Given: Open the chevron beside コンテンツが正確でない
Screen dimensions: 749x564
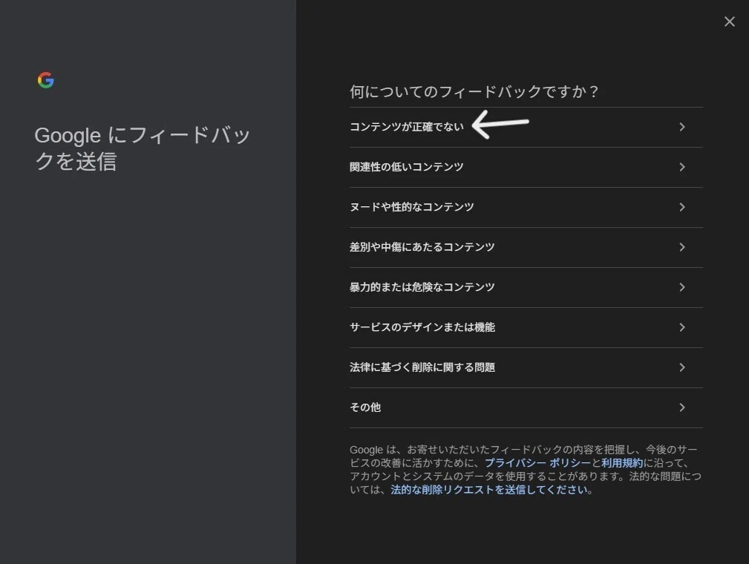Looking at the screenshot, I should click(682, 127).
